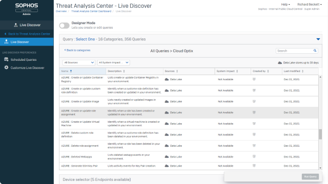Toggle the Designer Mode switch
Image resolution: width=328 pixels, height=184 pixels.
click(64, 26)
